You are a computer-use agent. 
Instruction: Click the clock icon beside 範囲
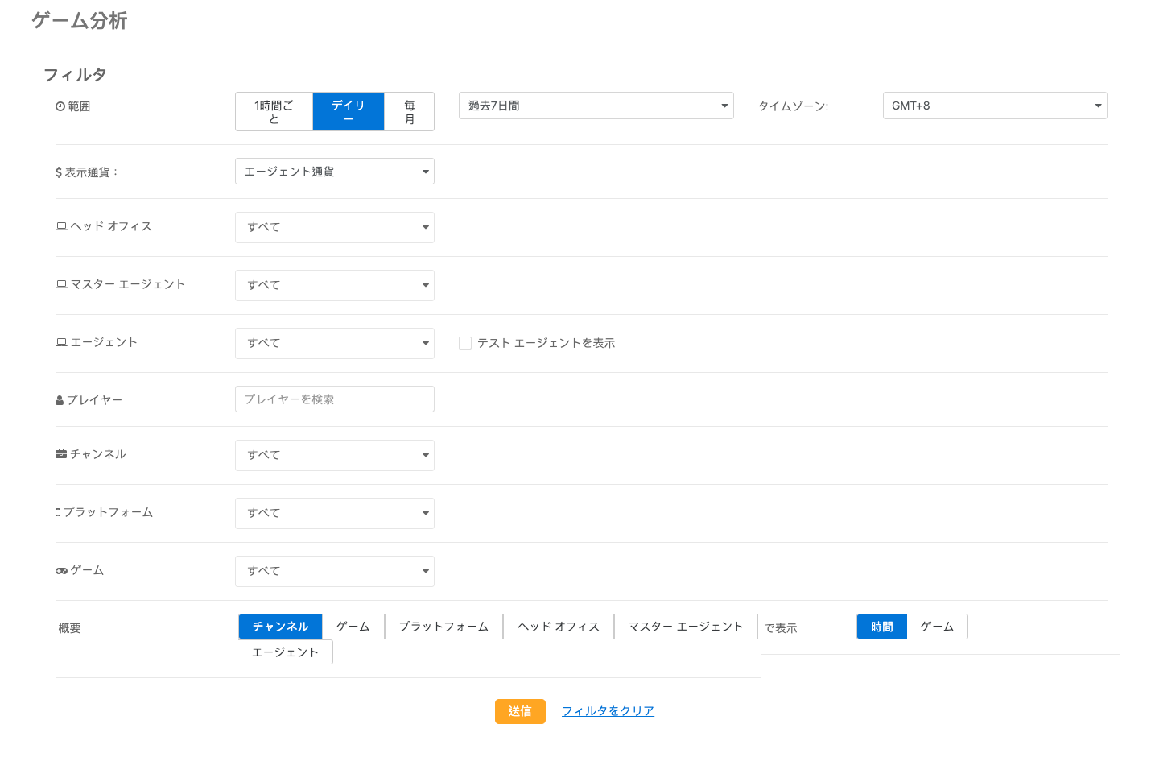pos(60,106)
